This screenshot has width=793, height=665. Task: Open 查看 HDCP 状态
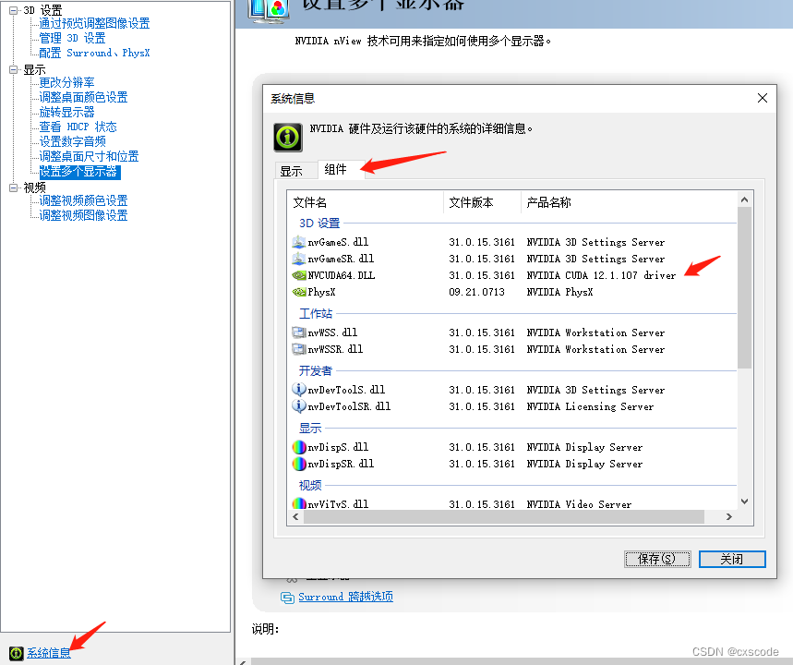[78, 127]
